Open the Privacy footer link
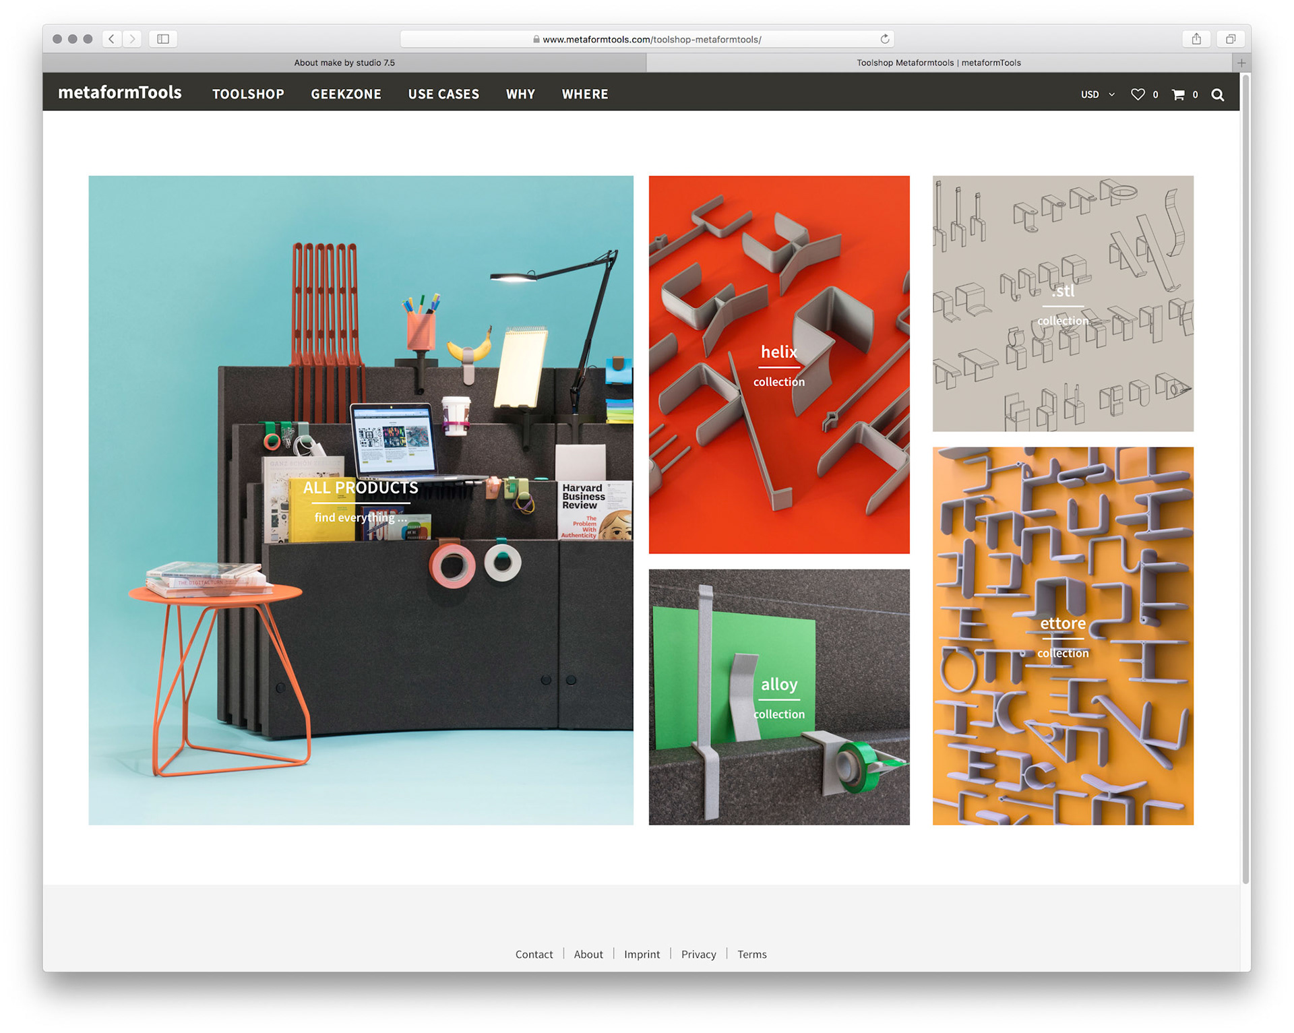 point(698,954)
